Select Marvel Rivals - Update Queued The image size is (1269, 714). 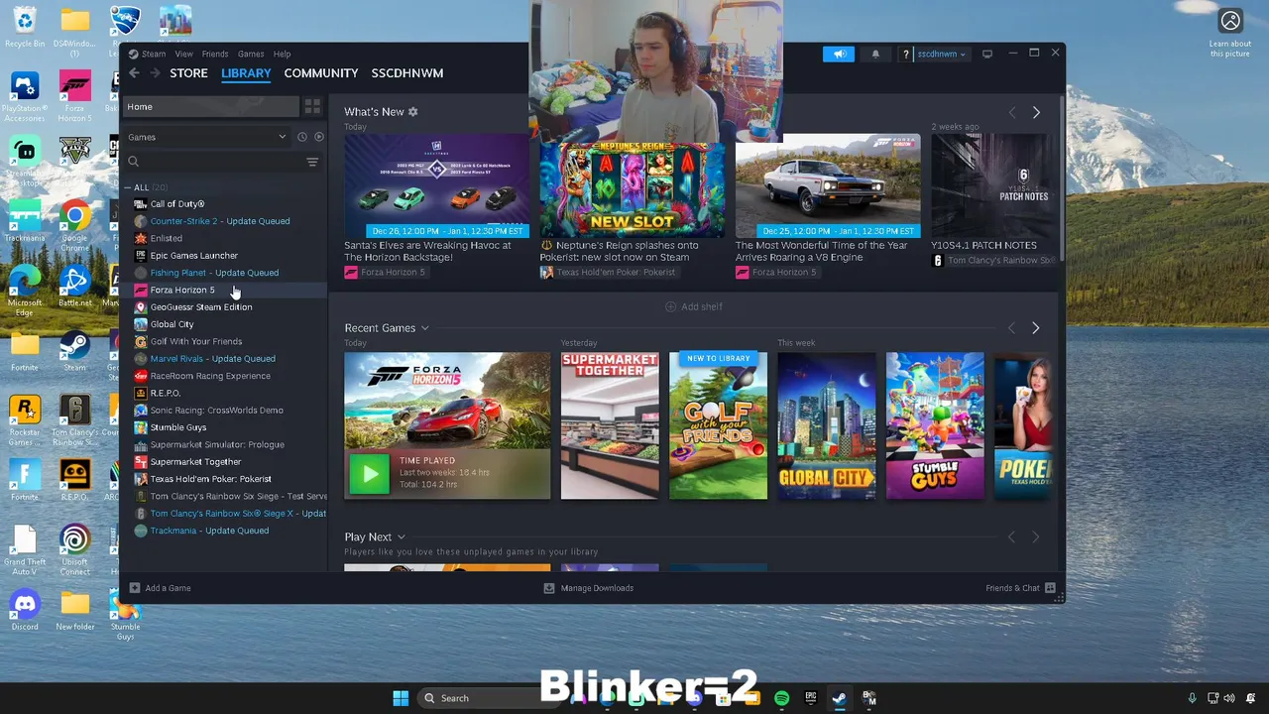(213, 359)
